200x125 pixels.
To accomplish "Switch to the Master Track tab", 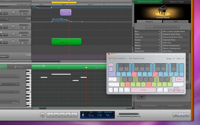I will point(177,2).
